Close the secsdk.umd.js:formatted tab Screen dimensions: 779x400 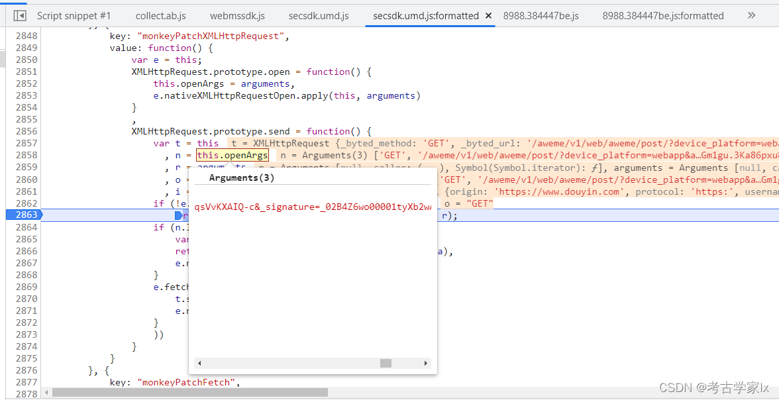488,16
